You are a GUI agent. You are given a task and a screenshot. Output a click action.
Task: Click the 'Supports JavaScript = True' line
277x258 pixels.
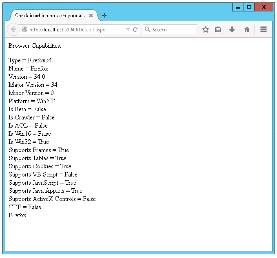click(x=42, y=183)
